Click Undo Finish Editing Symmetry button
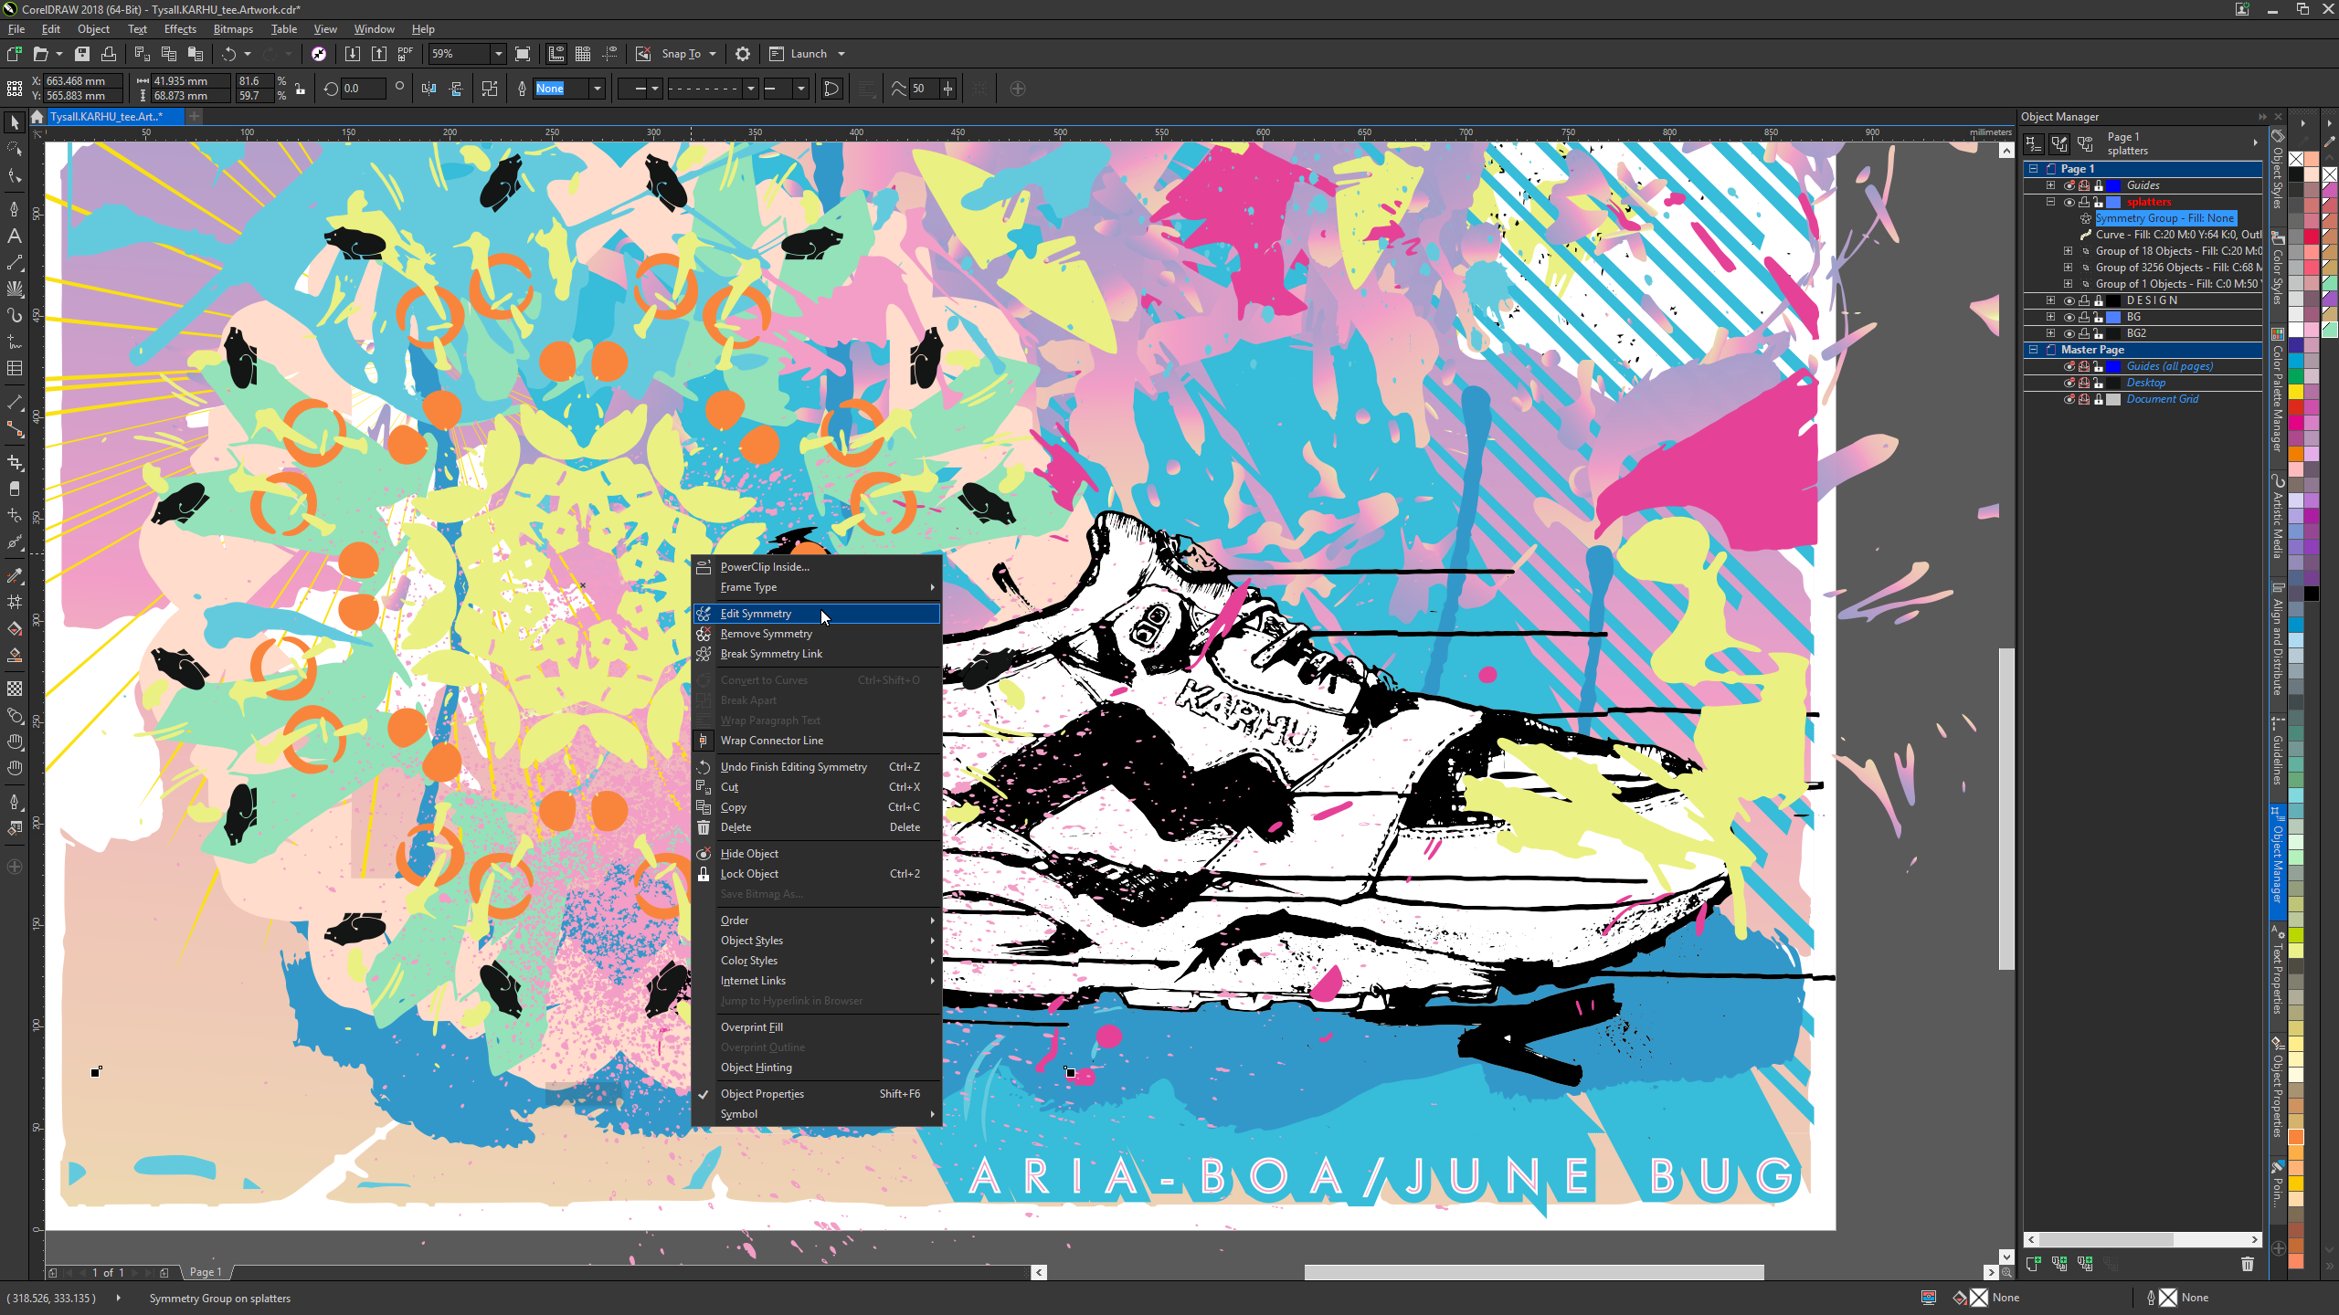The image size is (2339, 1315). pos(794,766)
